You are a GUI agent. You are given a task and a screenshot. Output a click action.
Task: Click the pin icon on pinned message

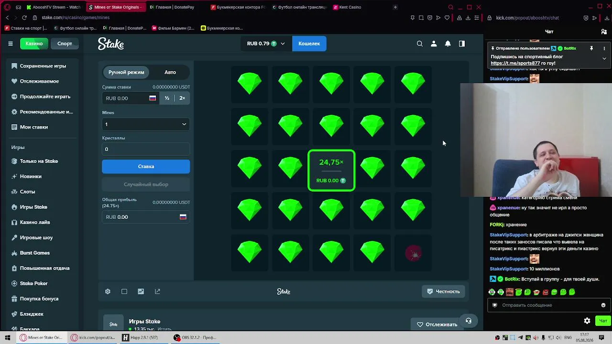pyautogui.click(x=591, y=48)
